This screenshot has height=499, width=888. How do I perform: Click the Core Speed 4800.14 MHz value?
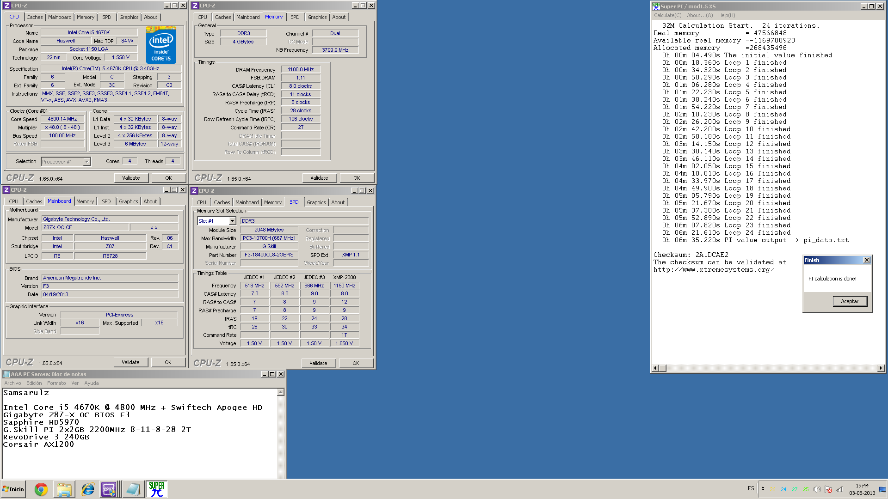pyautogui.click(x=62, y=119)
